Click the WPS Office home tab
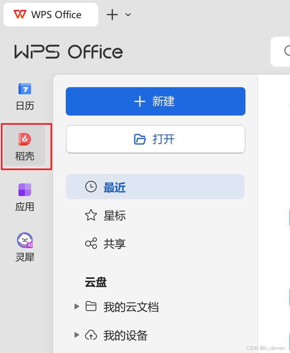Viewport: 290px width, 353px height. (51, 15)
